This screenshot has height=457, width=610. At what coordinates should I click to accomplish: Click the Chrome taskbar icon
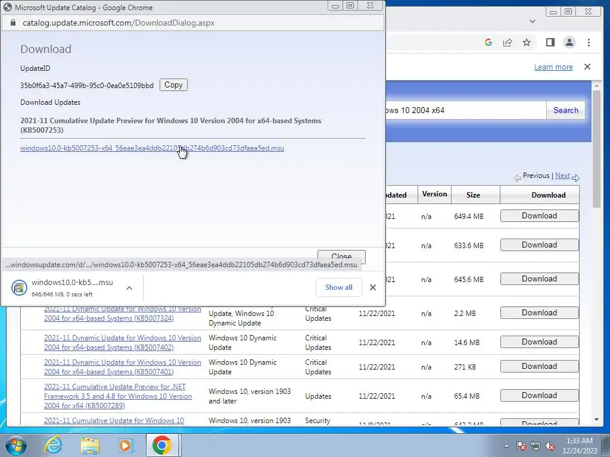point(162,445)
